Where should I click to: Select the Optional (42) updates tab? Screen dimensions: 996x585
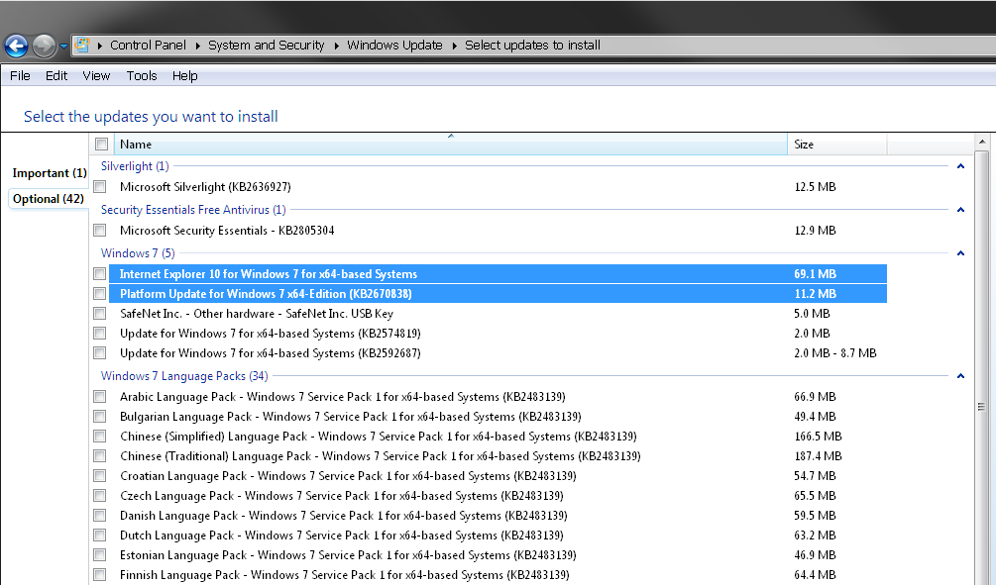[49, 199]
